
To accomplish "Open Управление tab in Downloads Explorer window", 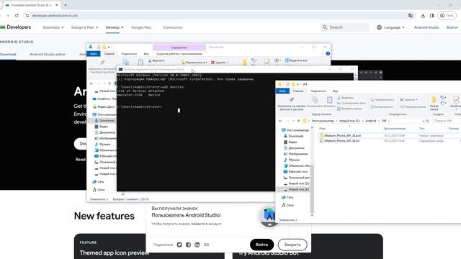I will (x=179, y=47).
